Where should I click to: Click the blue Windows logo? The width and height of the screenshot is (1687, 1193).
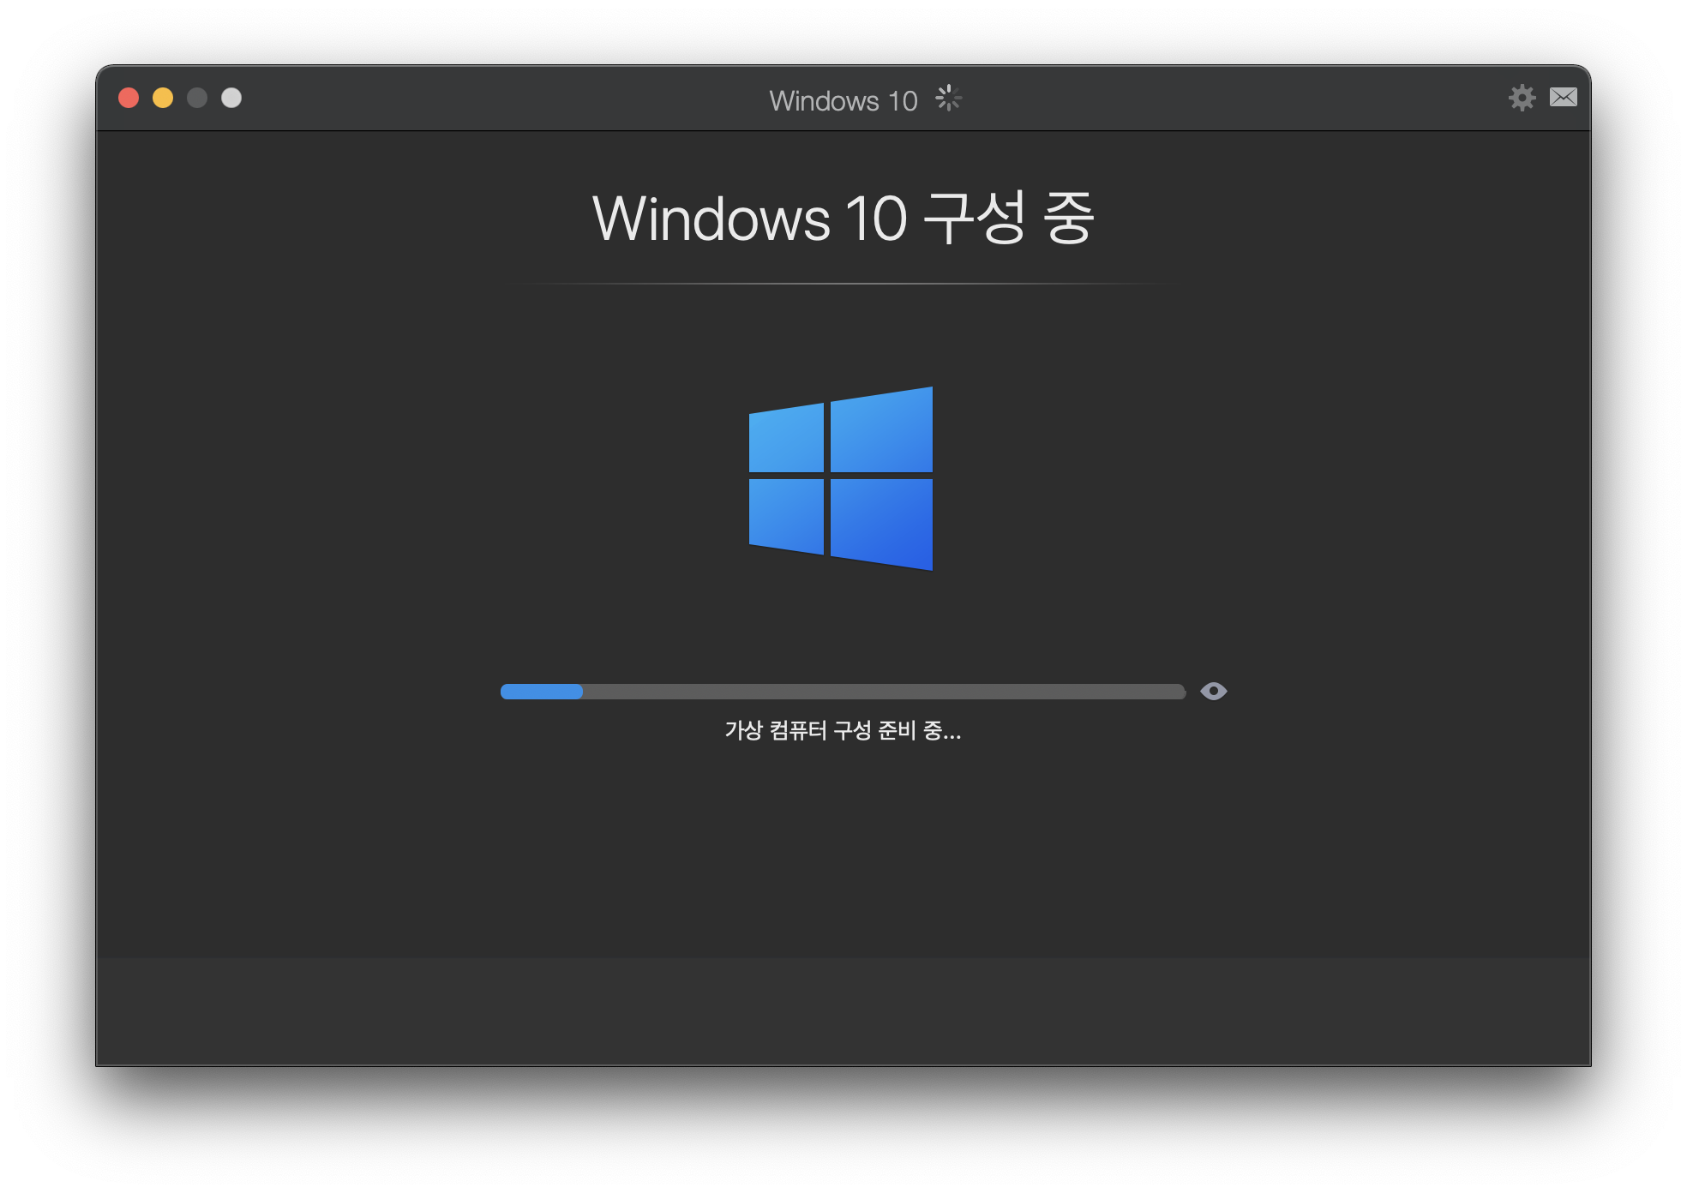[841, 478]
